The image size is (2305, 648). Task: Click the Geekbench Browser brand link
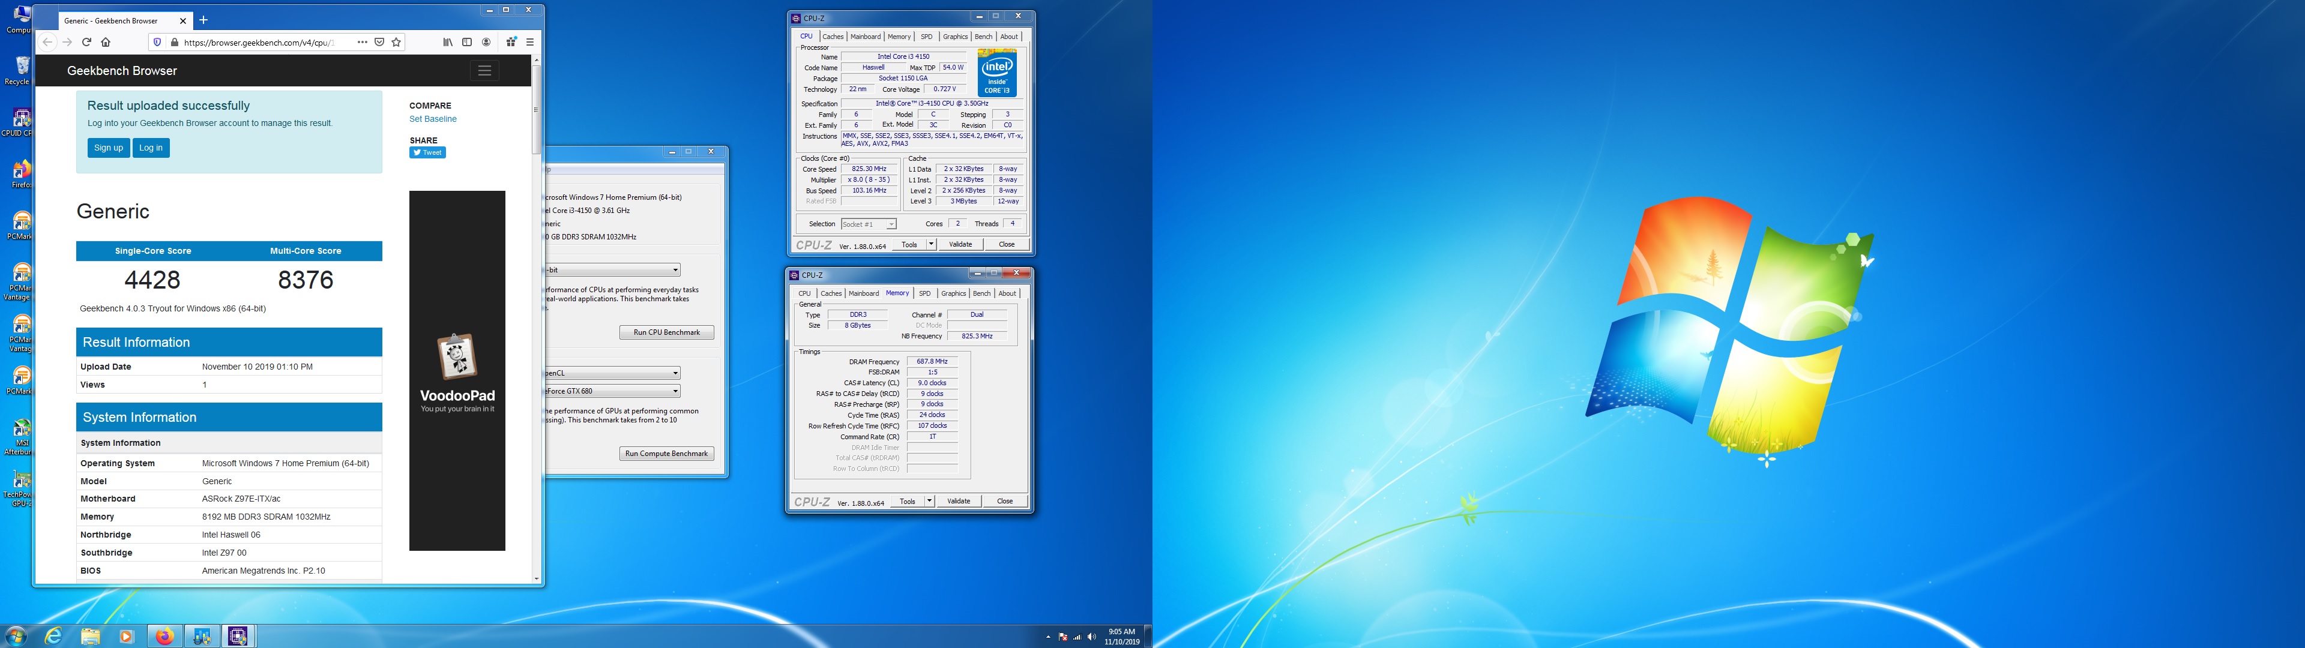point(122,71)
